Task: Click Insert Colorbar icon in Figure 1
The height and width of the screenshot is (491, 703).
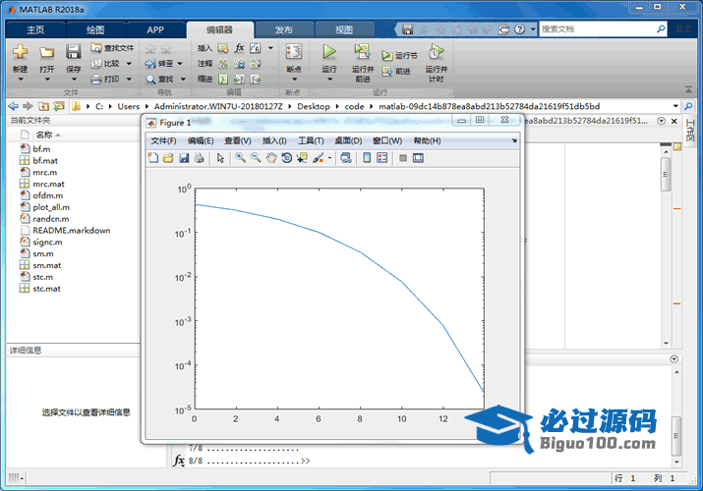Action: 367,158
